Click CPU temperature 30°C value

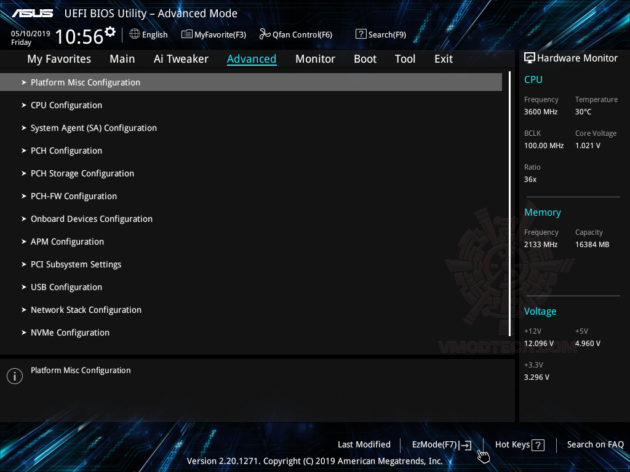[x=583, y=112]
